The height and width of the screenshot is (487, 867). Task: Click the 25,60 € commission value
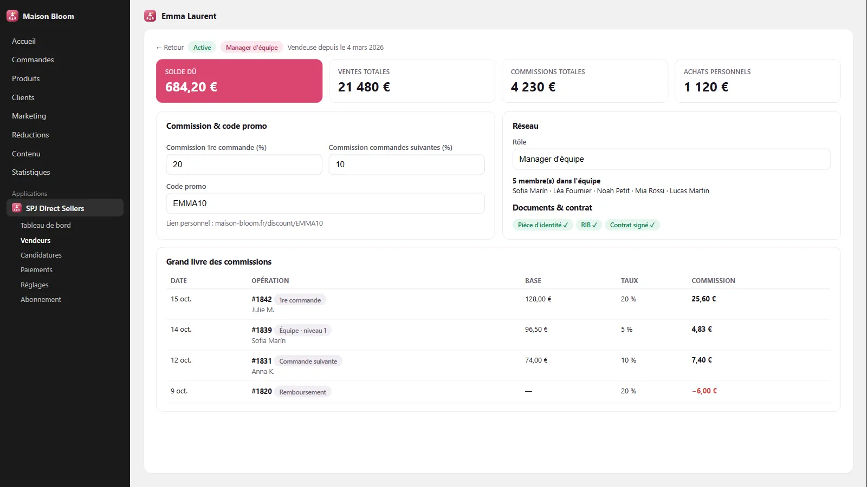pyautogui.click(x=704, y=299)
